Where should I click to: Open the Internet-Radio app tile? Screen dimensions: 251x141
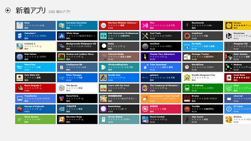tap(119, 57)
